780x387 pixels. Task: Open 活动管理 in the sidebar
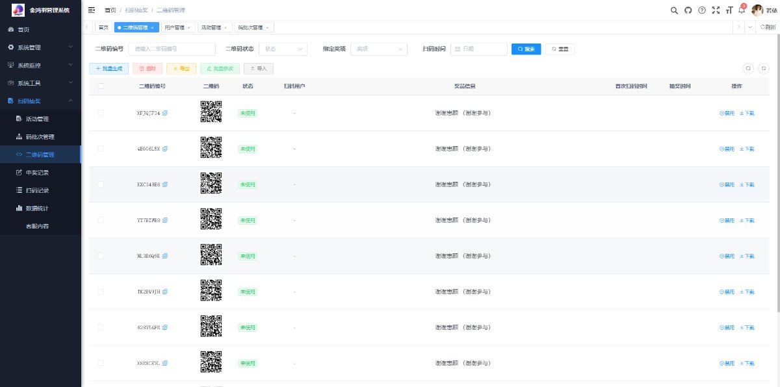(40, 119)
